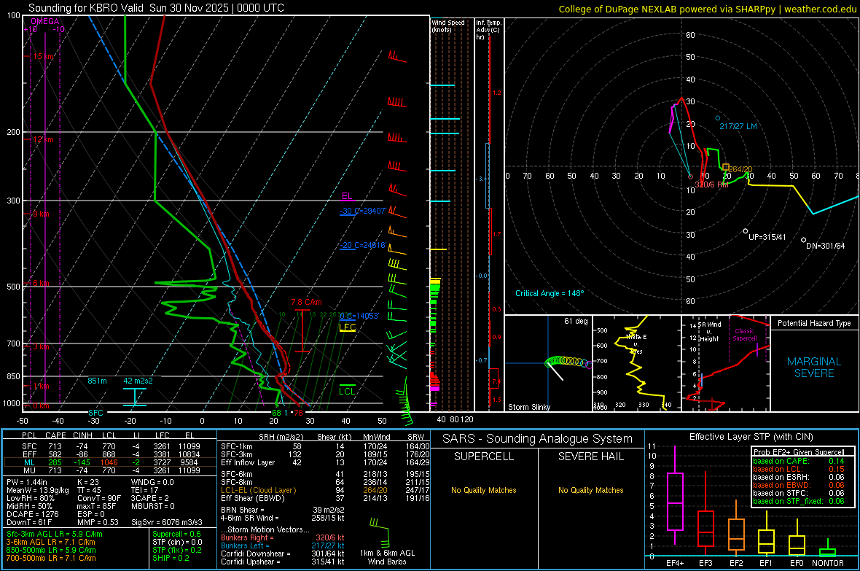860x571 pixels.
Task: Click the "217/27 LM" hodograph label
Action: 738,126
